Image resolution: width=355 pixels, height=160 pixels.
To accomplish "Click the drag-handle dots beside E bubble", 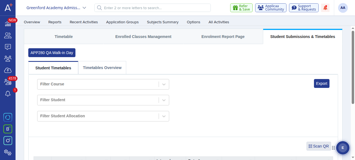I will coord(333,148).
